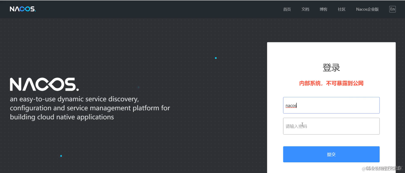Click the red 内部系统，不可暴露到公网 warning
405x173 pixels.
coord(331,83)
